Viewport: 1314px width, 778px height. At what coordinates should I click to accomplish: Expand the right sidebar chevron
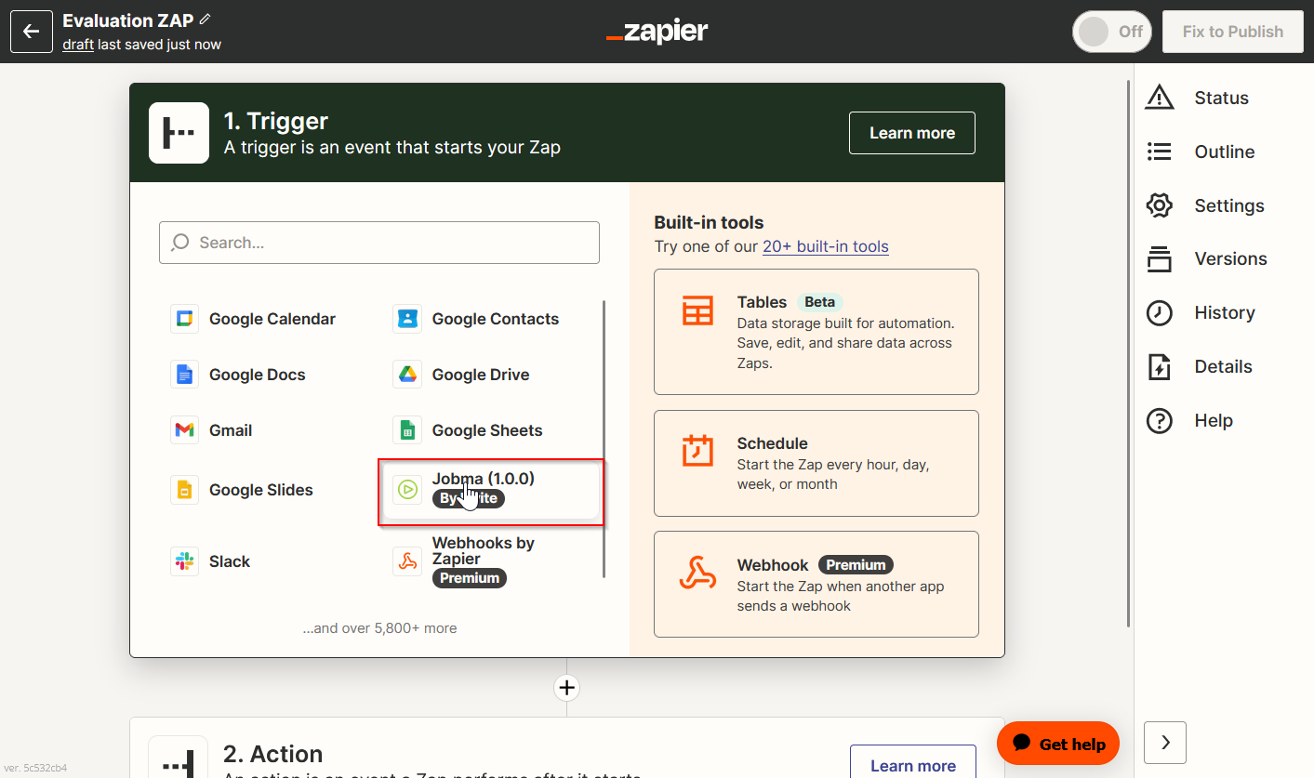[x=1165, y=743]
